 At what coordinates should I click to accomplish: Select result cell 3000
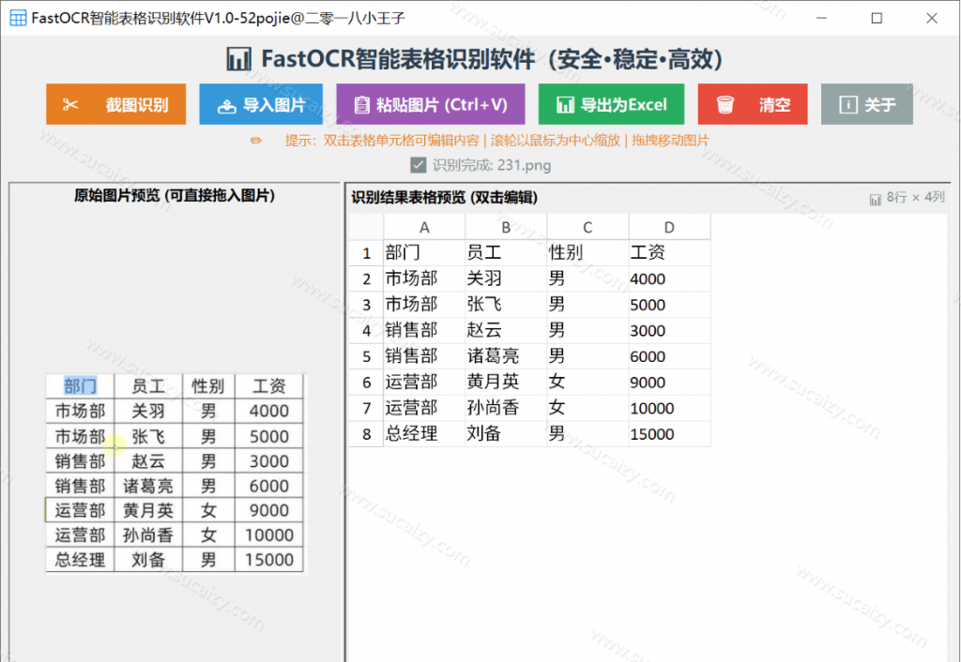point(669,331)
